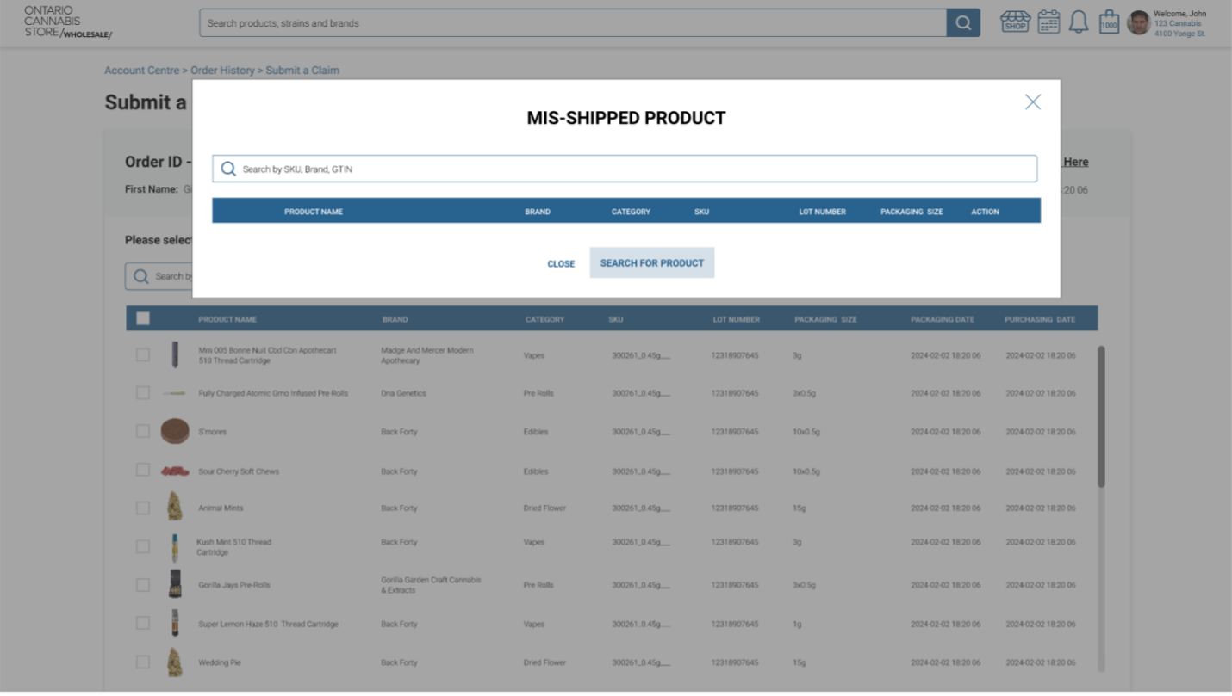This screenshot has height=696, width=1232.
Task: Close the Mis-Shipped Product dialog with X
Action: point(1033,102)
